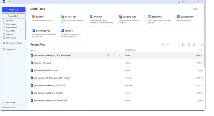Sort files by Name column header

pos(33,50)
